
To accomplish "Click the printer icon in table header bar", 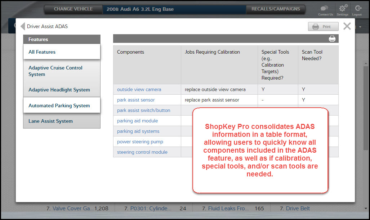I will [x=332, y=39].
